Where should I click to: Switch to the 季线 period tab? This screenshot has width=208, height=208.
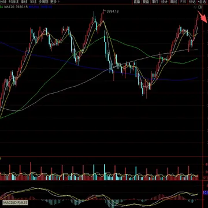click(x=24, y=2)
